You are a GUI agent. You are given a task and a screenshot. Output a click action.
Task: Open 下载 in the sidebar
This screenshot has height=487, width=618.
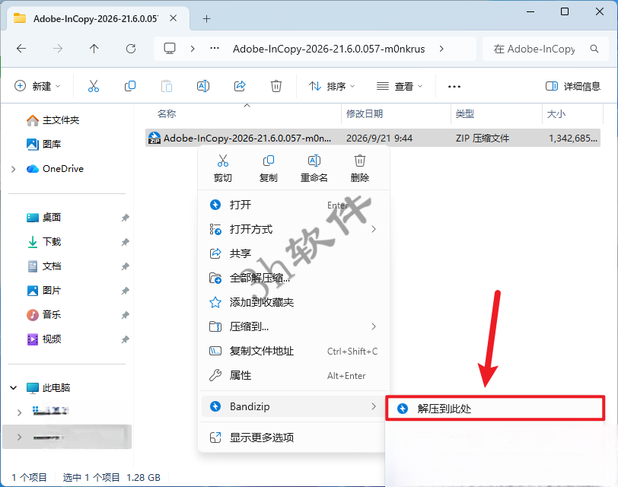pos(43,241)
